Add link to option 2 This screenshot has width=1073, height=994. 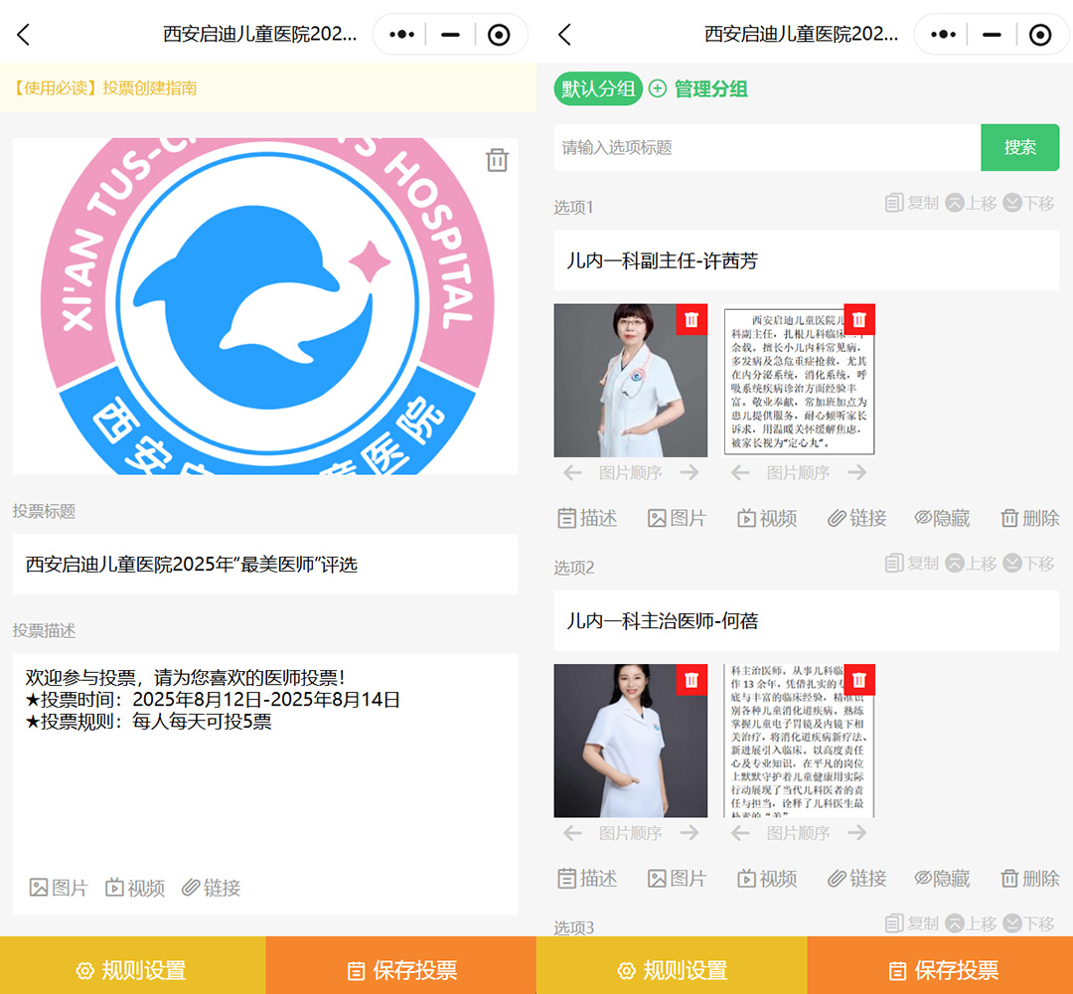856,879
